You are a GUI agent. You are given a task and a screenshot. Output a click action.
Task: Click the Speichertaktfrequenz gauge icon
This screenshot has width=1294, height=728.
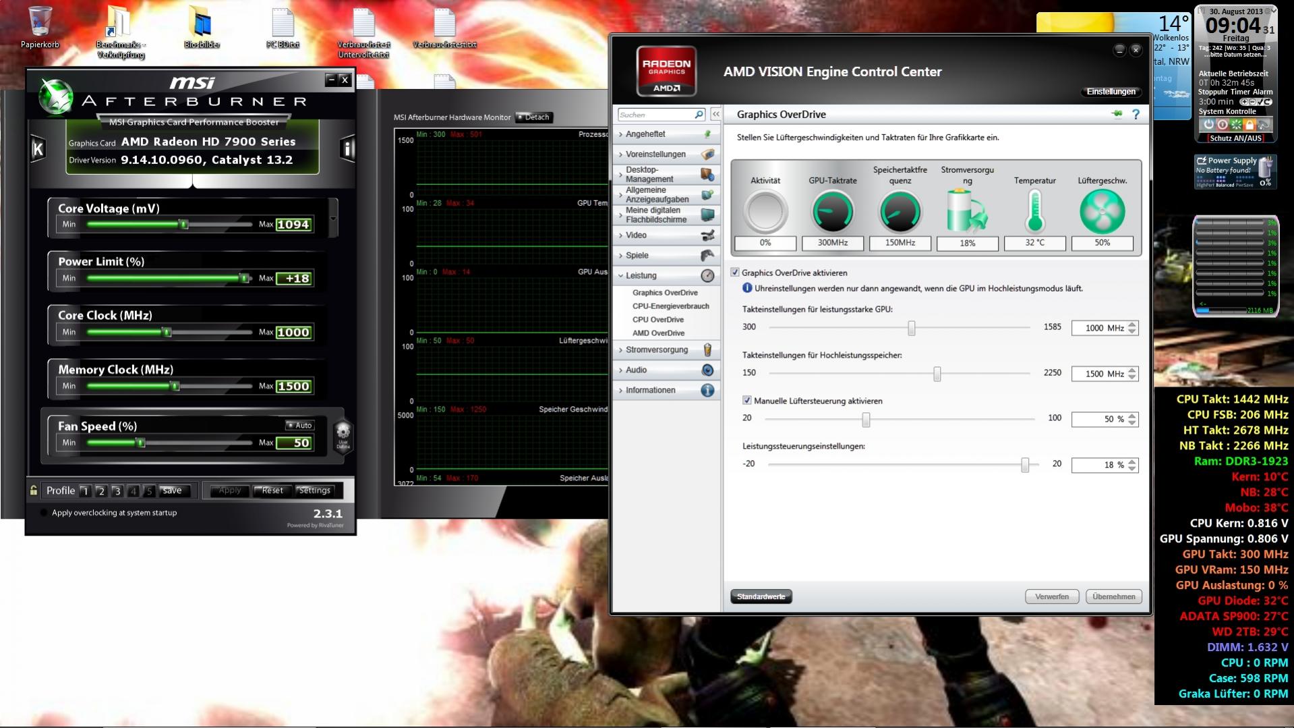[900, 211]
